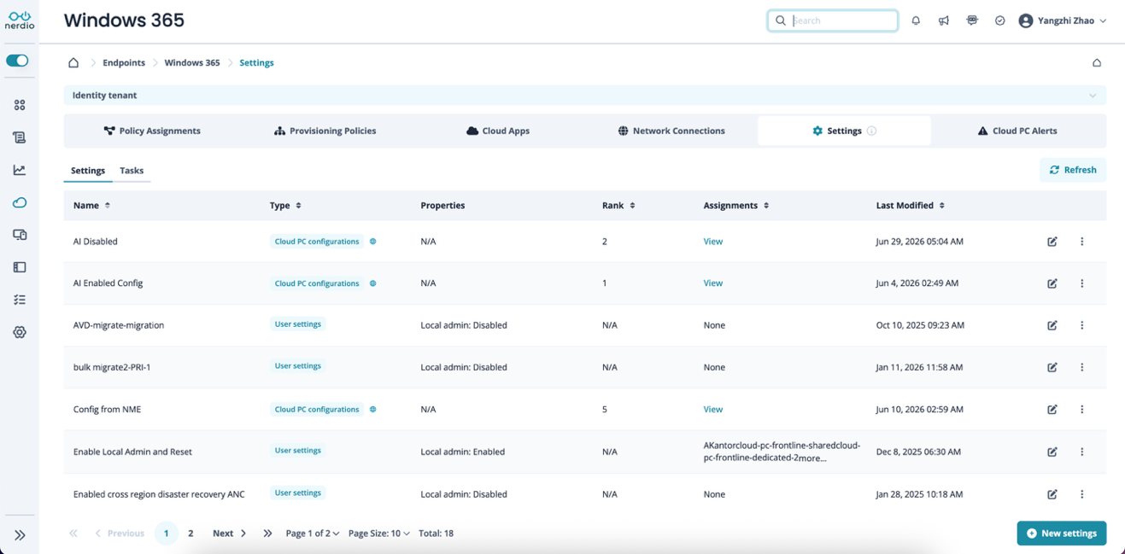Open more options for Config from NME row
Screen dimensions: 1125x554
pyautogui.click(x=1082, y=410)
